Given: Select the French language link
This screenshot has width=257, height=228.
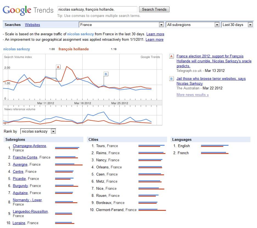Looking at the screenshot, I should click(x=184, y=153).
